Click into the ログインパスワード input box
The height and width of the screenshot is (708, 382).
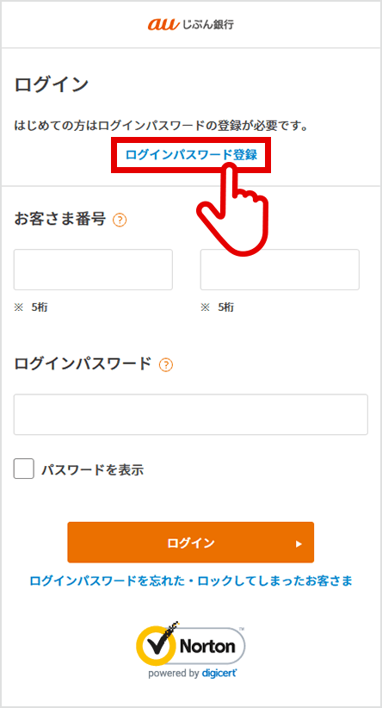191,414
